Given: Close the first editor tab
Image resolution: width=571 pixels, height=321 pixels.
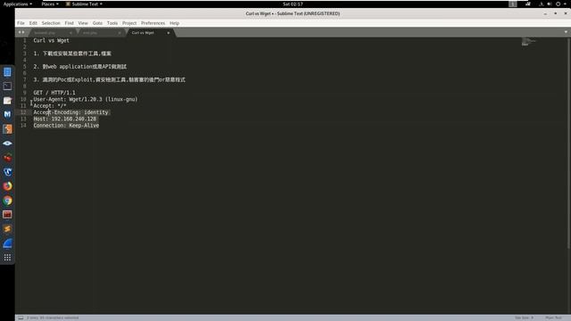Looking at the screenshot, I should pos(70,33).
